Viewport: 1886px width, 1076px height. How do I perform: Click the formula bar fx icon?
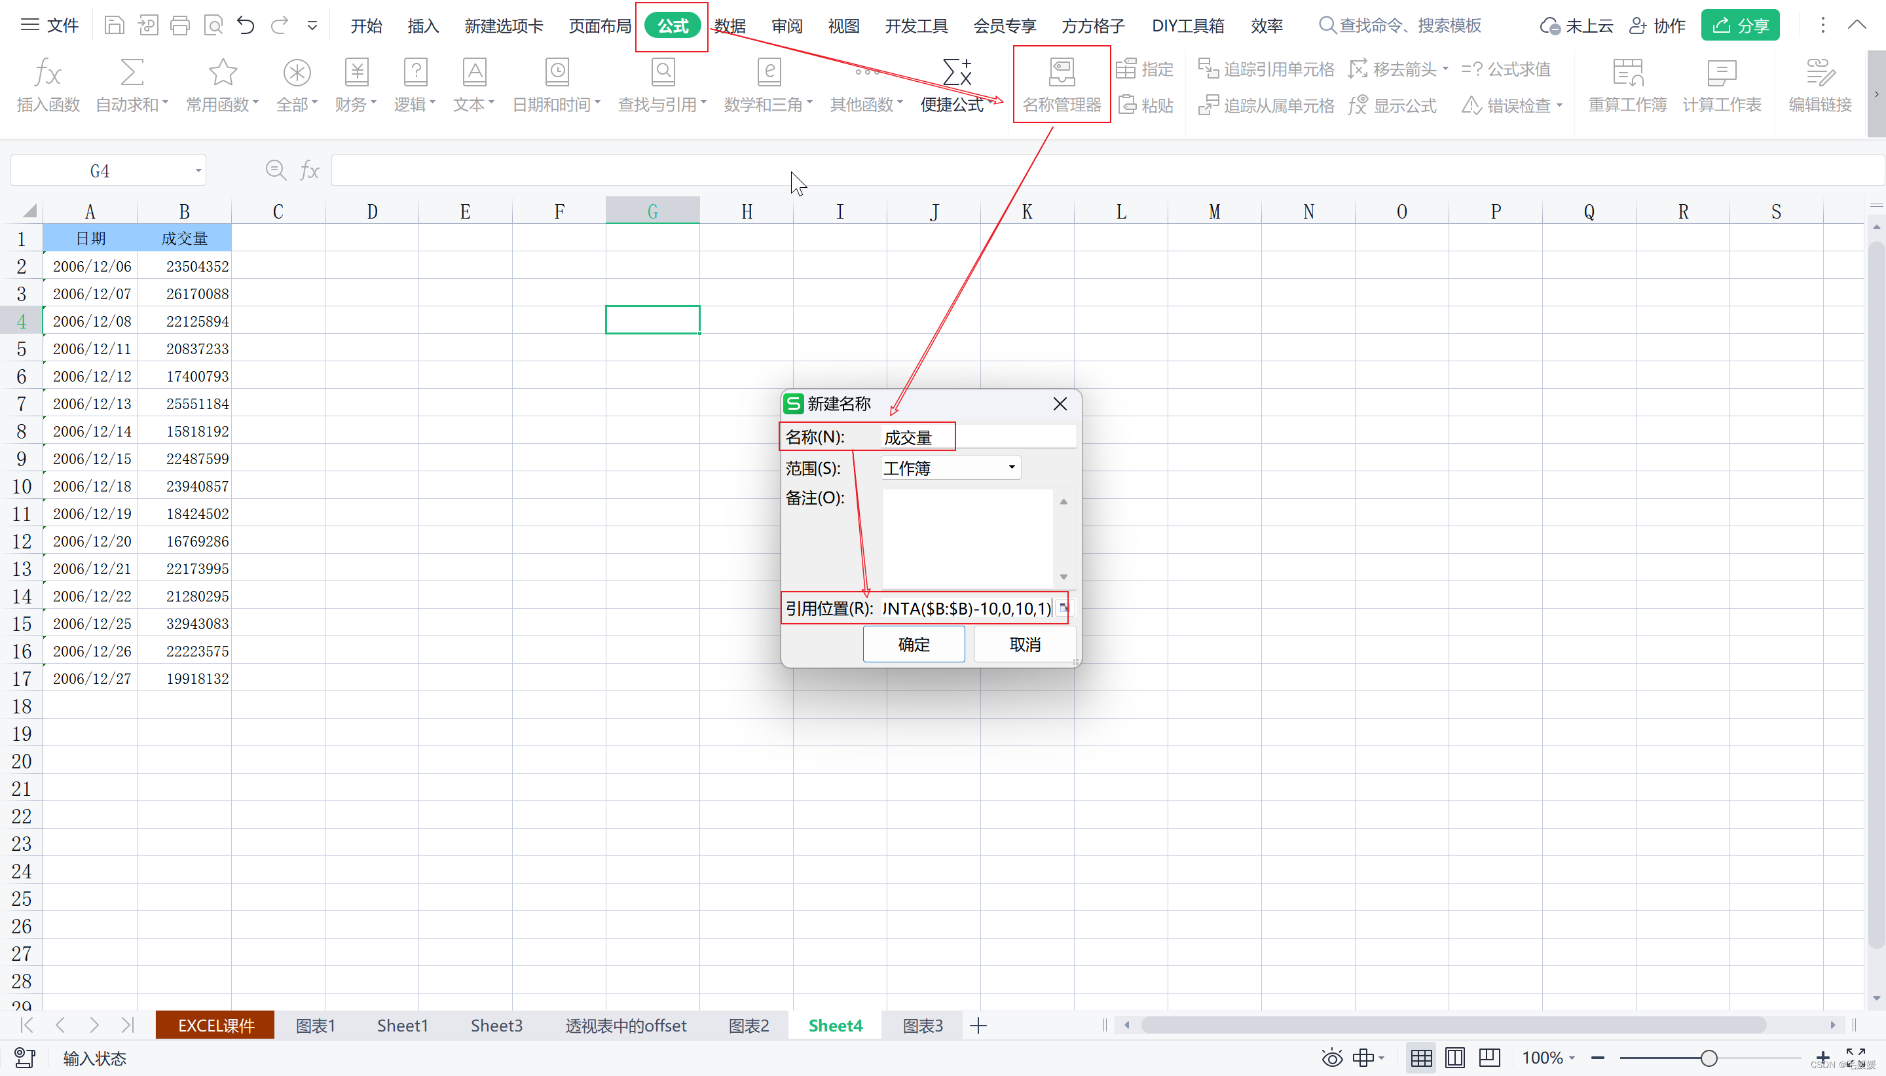[x=309, y=171]
